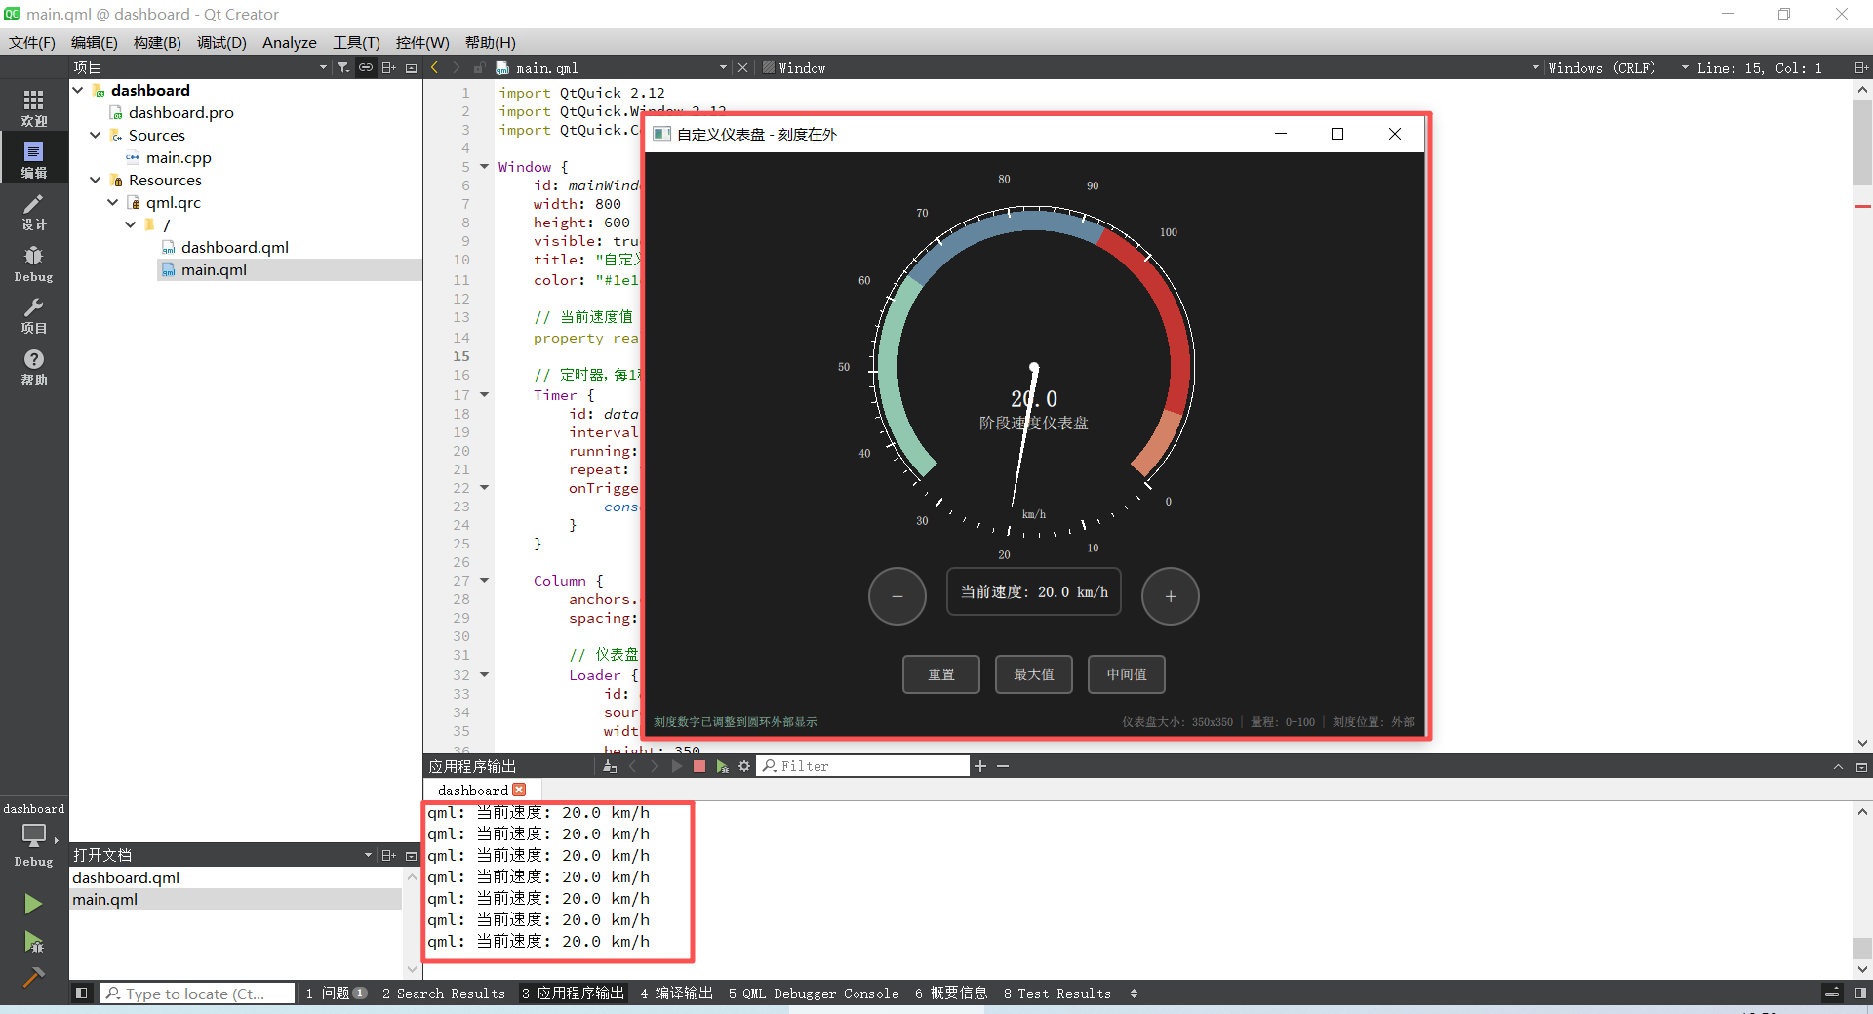Click the filter tree icon in project panel
Image resolution: width=1873 pixels, height=1014 pixels.
click(x=343, y=67)
